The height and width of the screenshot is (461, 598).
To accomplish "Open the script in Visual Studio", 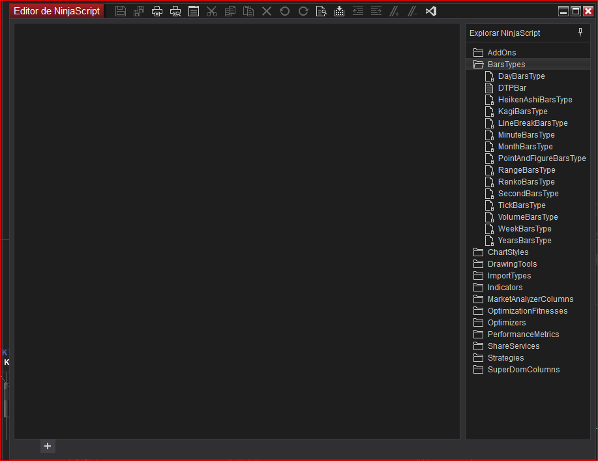I will 431,11.
